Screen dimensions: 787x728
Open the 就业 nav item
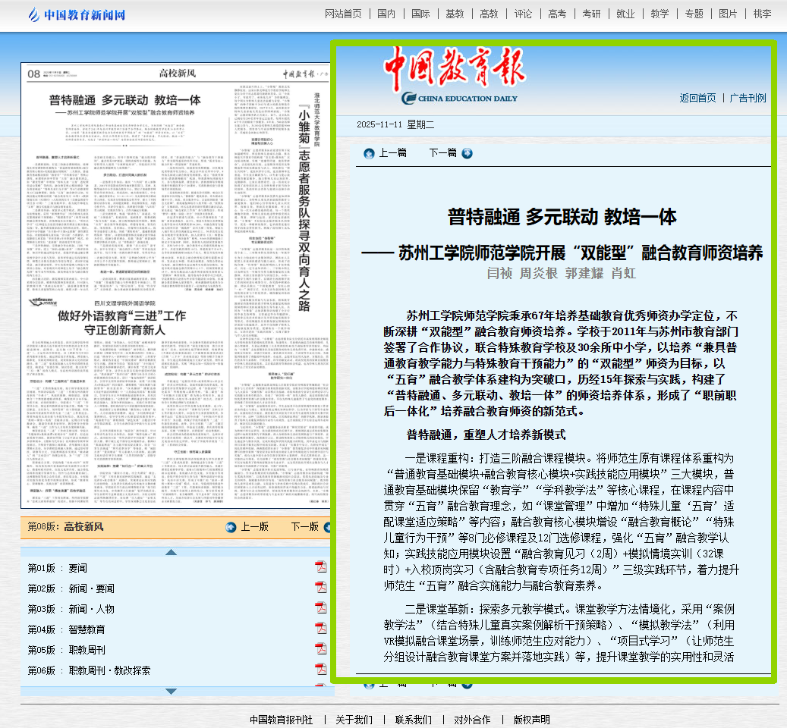(x=625, y=14)
